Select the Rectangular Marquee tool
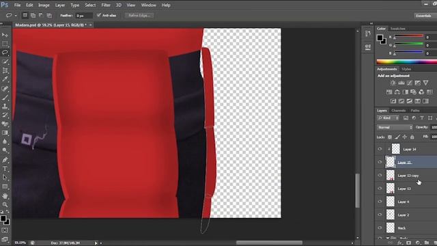This screenshot has height=246, width=437. coord(5,44)
